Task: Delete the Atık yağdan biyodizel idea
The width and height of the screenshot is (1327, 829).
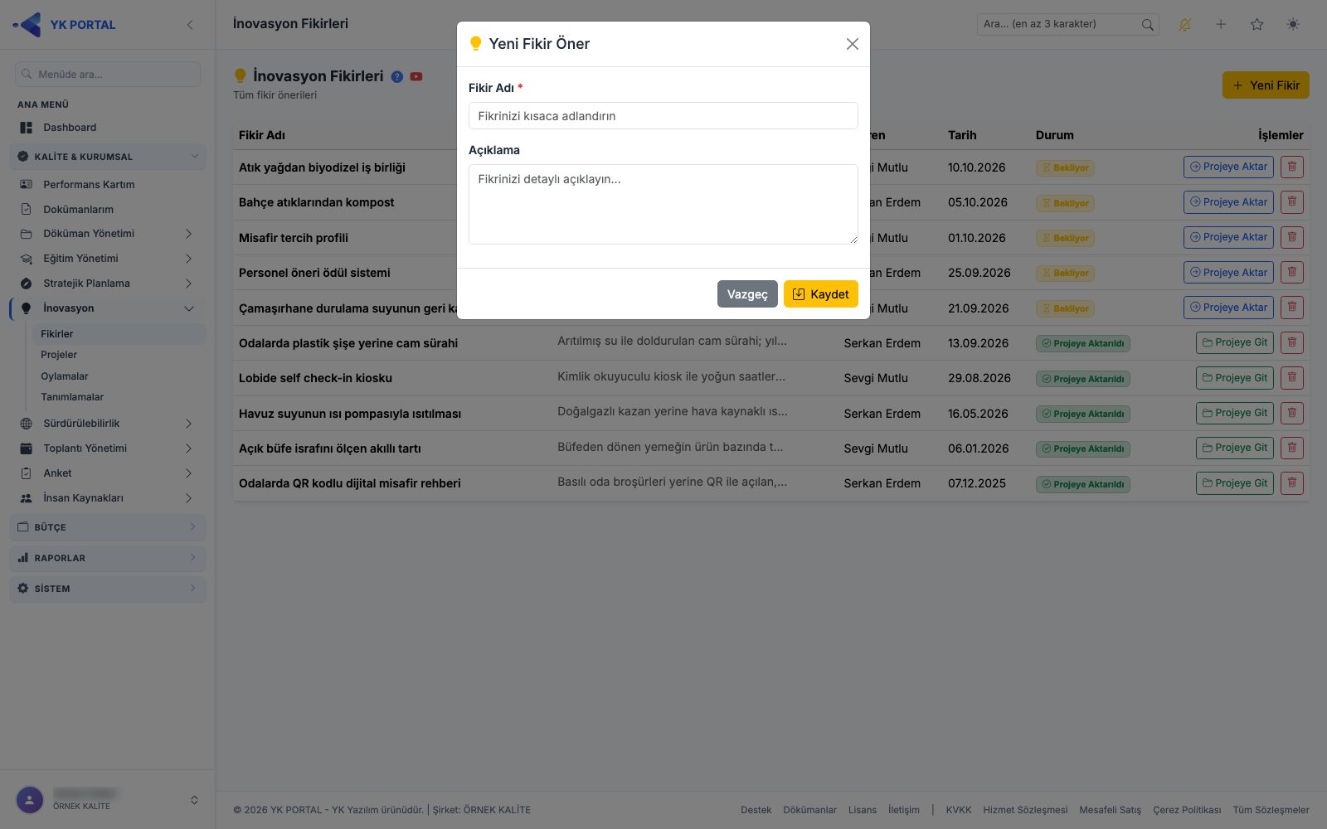Action: click(x=1291, y=167)
